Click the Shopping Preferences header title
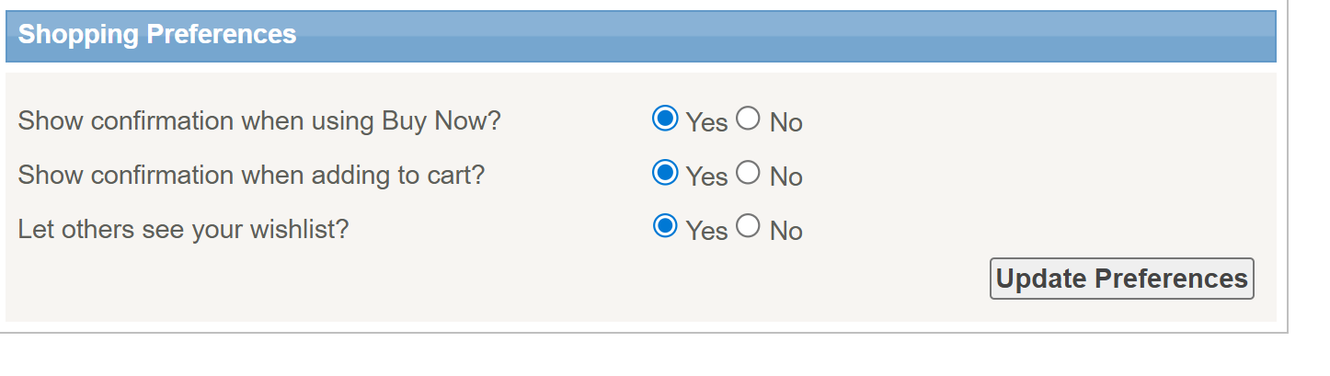Viewport: 1330px width, 376px height. click(157, 34)
